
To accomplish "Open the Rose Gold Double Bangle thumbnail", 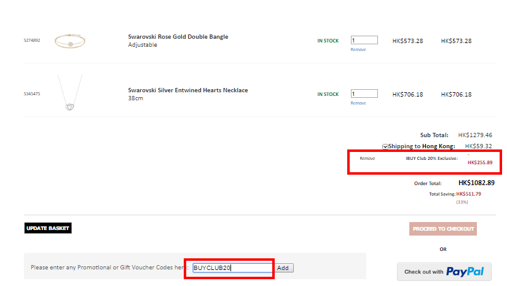I will pos(70,41).
